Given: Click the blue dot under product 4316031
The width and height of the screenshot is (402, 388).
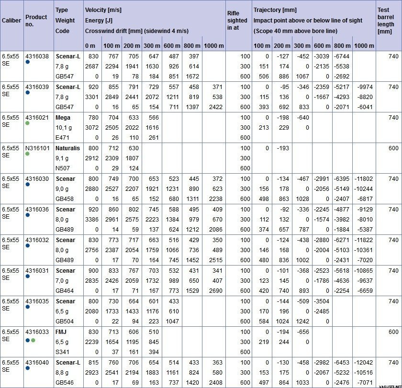Looking at the screenshot, I should click(x=27, y=277).
